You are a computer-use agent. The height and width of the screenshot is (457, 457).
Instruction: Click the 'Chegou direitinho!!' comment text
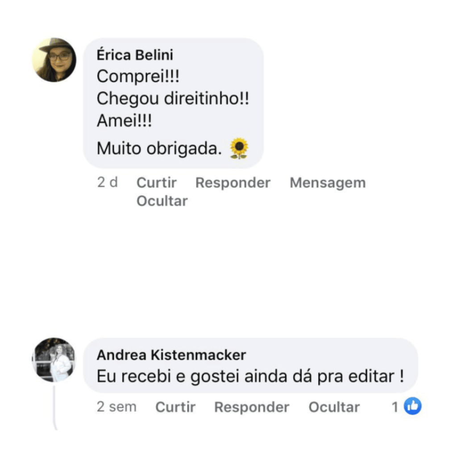click(x=173, y=98)
